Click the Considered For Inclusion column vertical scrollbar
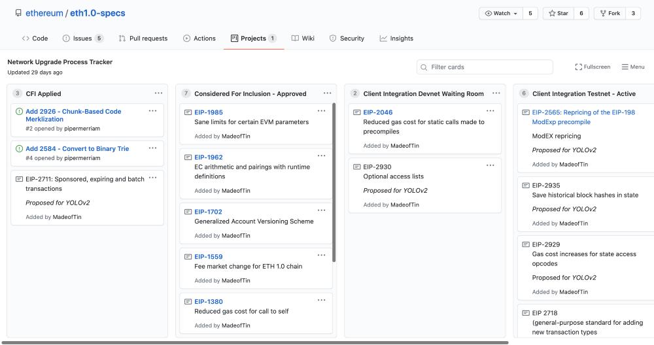The height and width of the screenshot is (345, 654). (334, 182)
